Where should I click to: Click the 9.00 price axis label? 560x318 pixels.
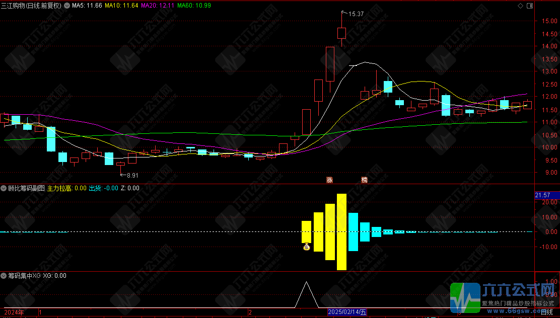[x=551, y=173]
